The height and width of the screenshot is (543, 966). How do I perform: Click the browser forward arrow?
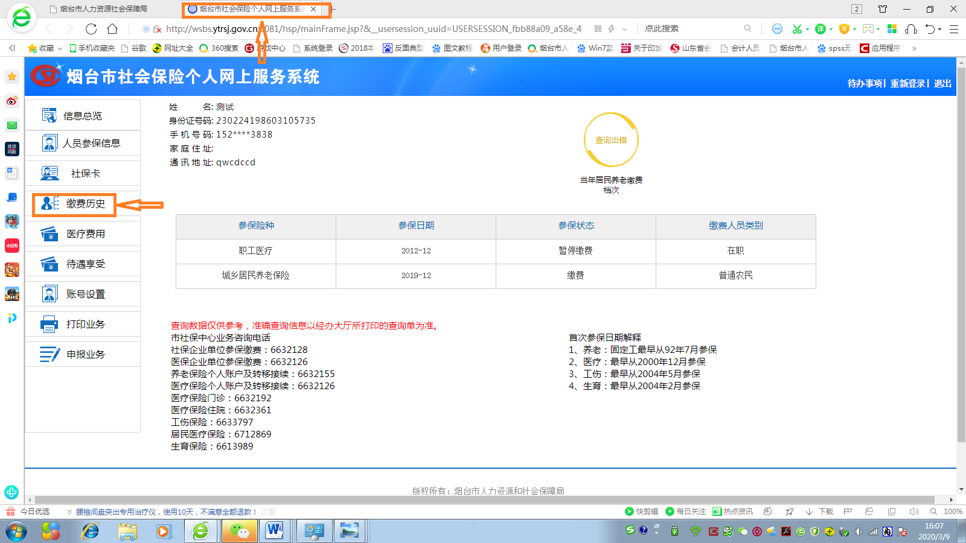(x=69, y=29)
